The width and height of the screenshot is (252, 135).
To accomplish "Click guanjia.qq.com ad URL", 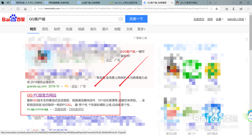I will [x=37, y=86].
